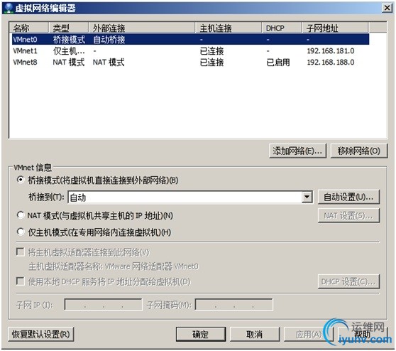Click subnet address 192.168.181.0
The height and width of the screenshot is (351, 396).
331,51
